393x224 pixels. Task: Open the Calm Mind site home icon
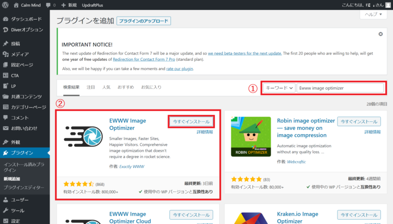(x=16, y=5)
